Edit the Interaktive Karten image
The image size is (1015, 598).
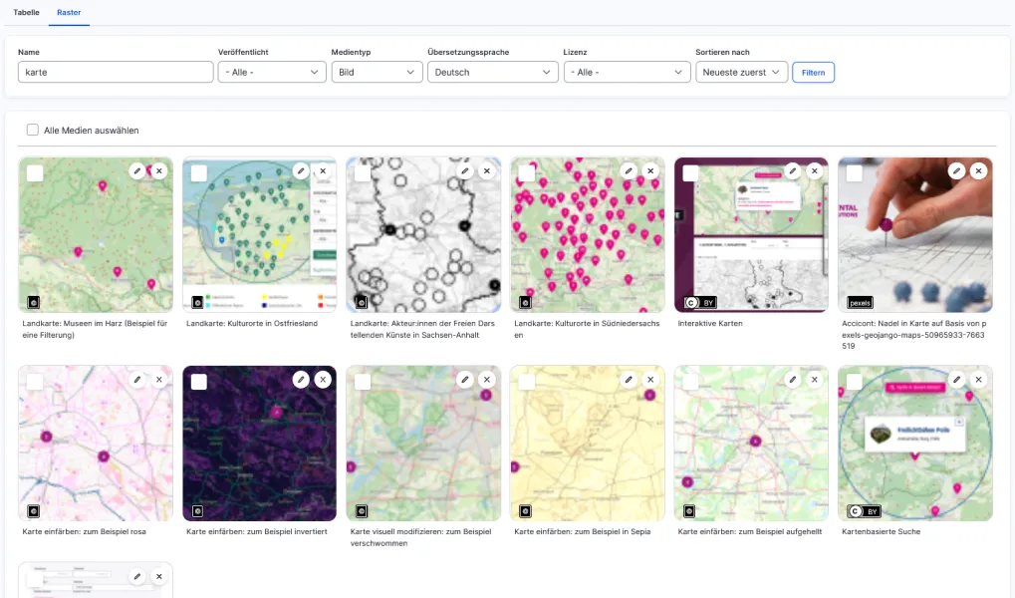[793, 171]
